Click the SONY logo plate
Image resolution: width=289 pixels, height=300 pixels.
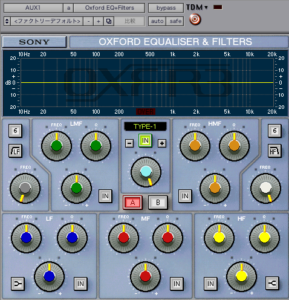pyautogui.click(x=34, y=42)
